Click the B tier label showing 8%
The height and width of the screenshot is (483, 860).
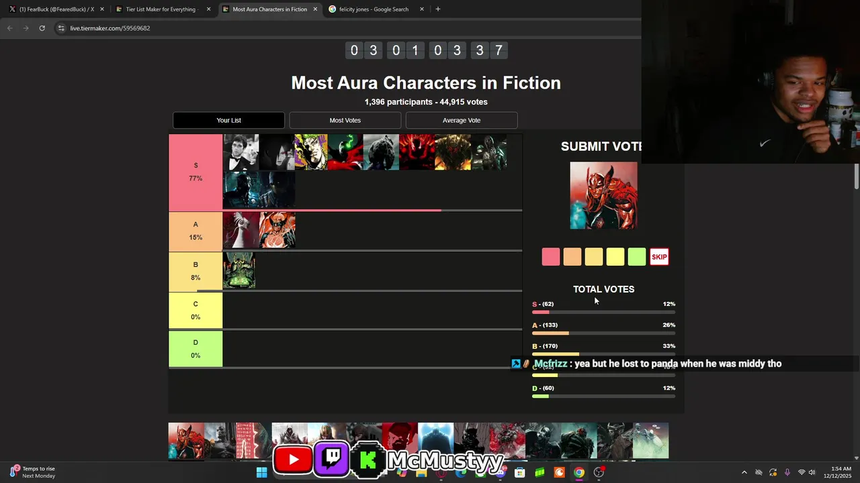196,271
